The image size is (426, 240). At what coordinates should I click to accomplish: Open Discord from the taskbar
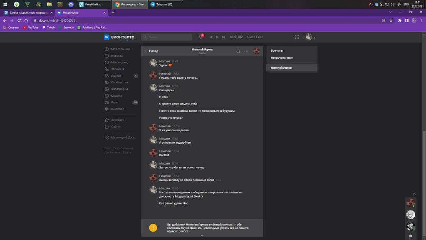point(71,5)
